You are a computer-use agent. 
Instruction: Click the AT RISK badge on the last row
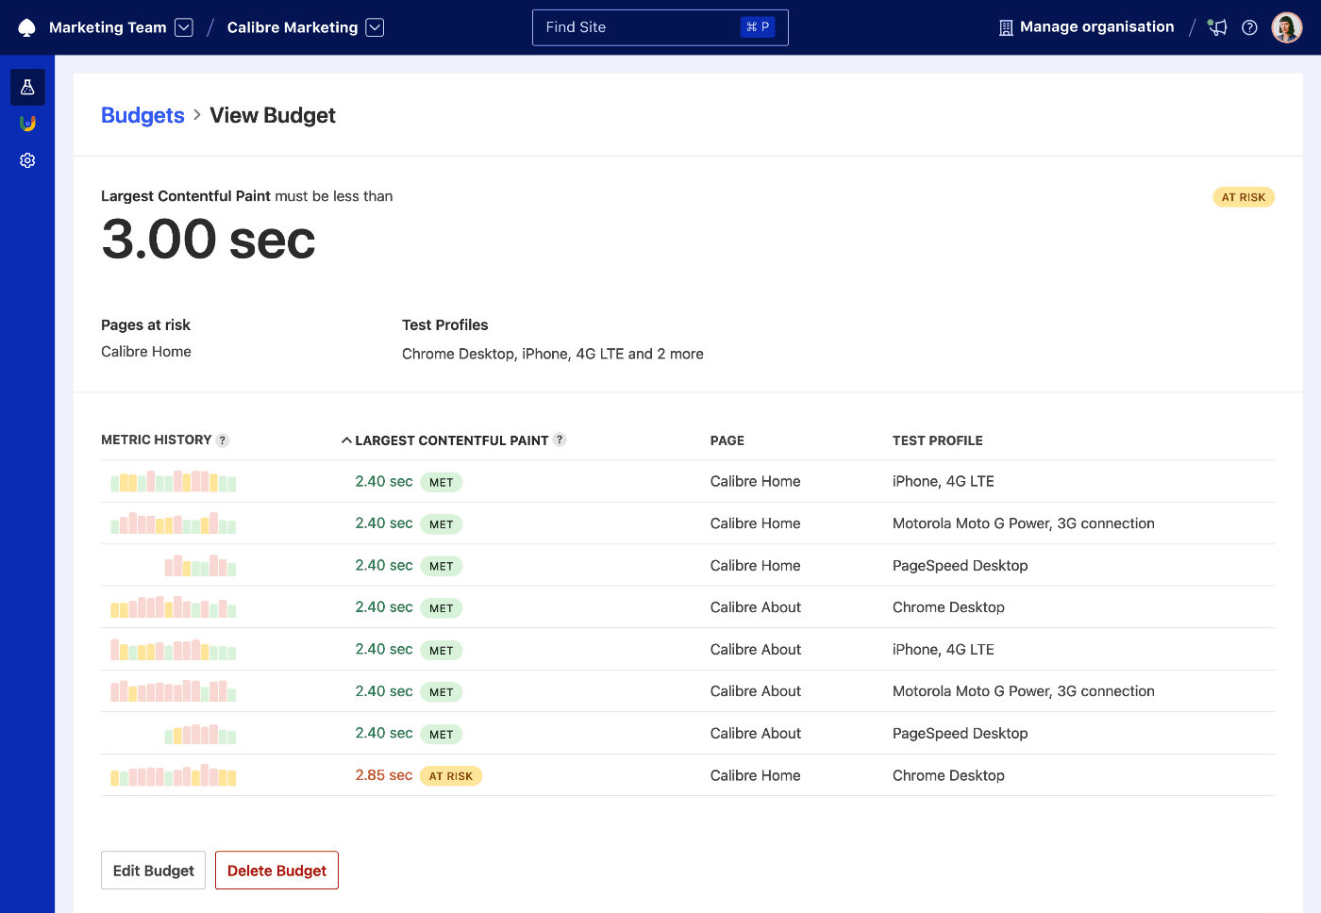(451, 775)
